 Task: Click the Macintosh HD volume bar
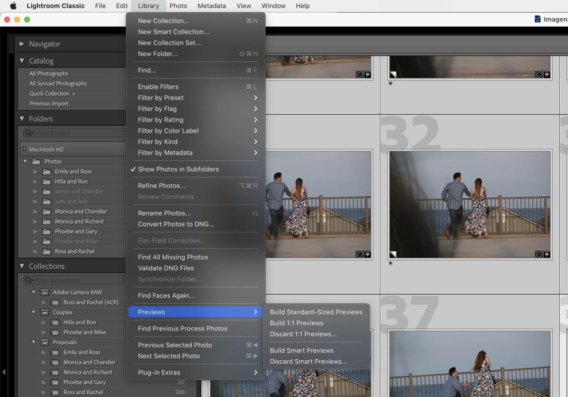72,149
